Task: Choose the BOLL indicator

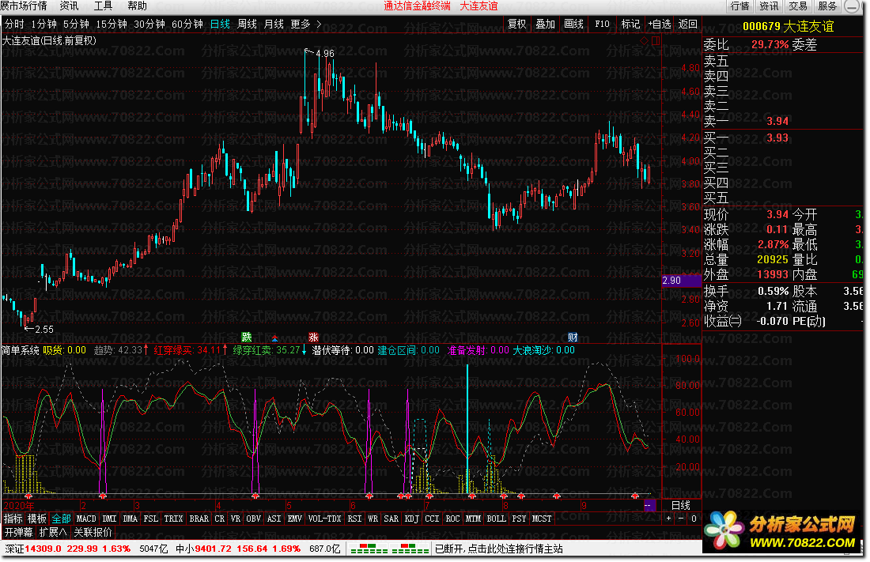Action: coord(496,519)
